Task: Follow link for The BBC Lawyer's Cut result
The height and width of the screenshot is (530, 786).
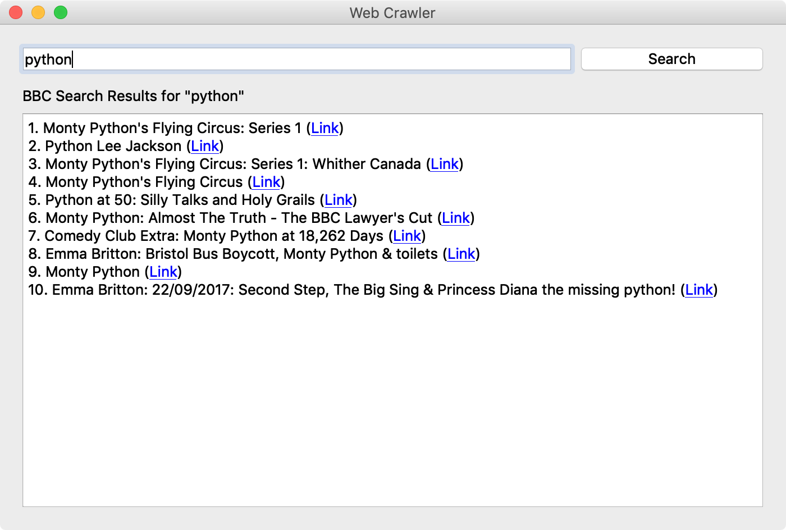Action: click(x=456, y=218)
